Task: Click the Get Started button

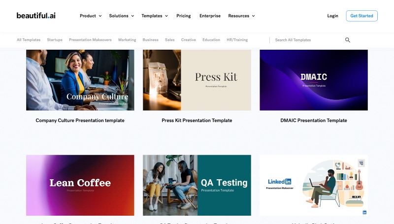Action: [361, 16]
